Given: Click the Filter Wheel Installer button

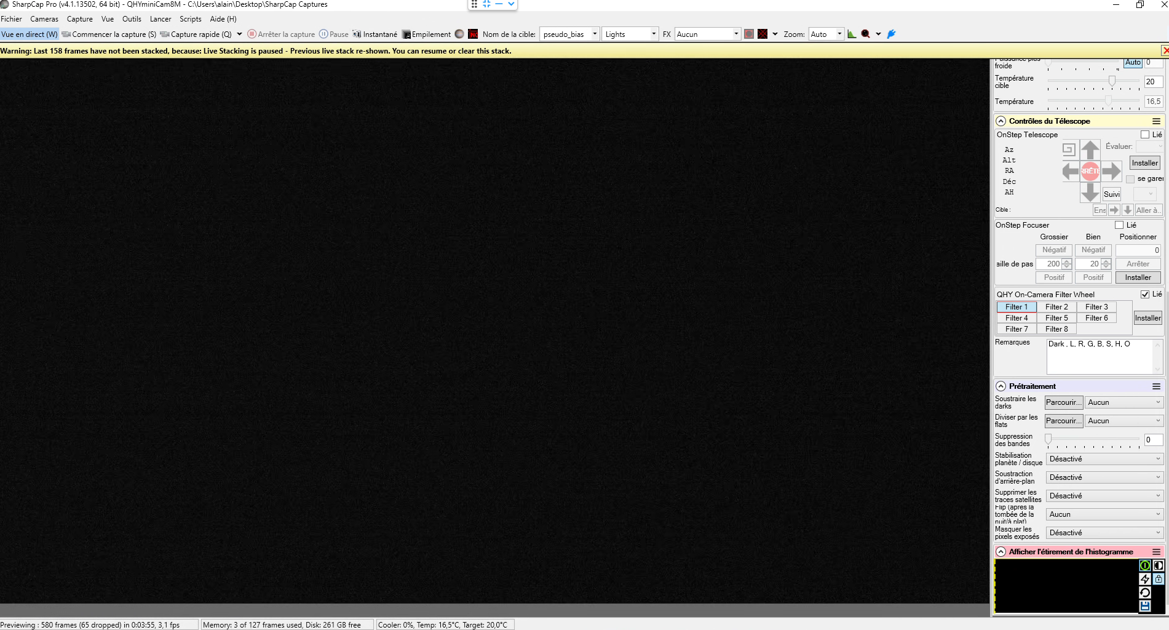Looking at the screenshot, I should click(1147, 318).
